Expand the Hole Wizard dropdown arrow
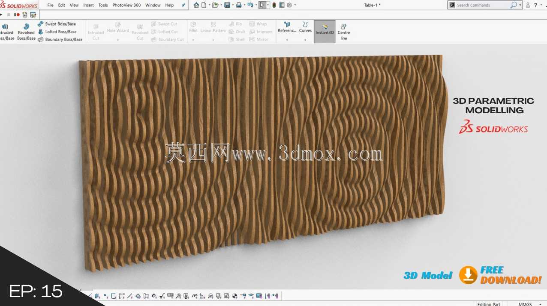Image resolution: width=547 pixels, height=306 pixels. click(118, 40)
